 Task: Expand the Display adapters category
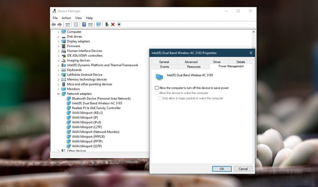pos(58,41)
